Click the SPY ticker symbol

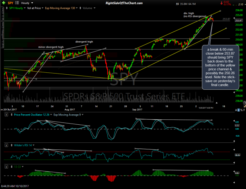10,3
